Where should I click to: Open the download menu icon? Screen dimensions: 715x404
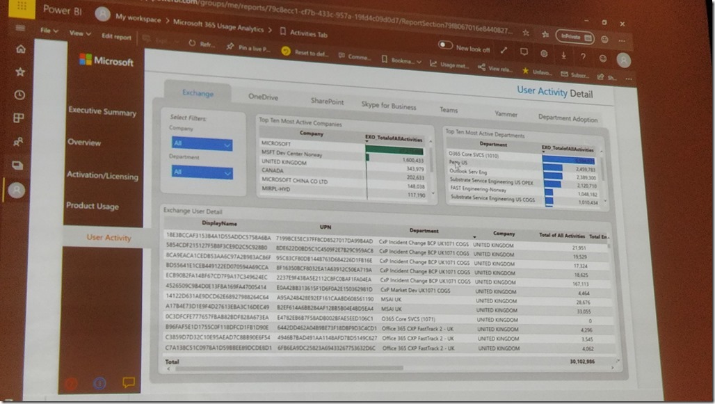pyautogui.click(x=563, y=55)
